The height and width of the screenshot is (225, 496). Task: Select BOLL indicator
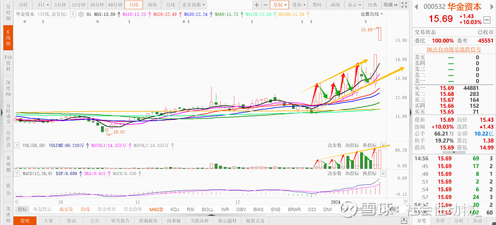click(208, 209)
